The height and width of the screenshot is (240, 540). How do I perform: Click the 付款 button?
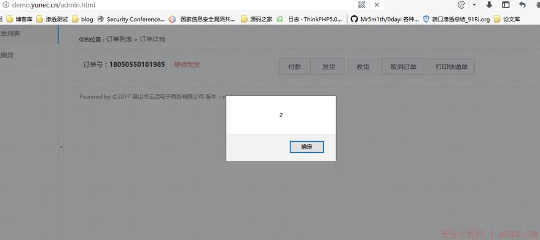point(294,67)
